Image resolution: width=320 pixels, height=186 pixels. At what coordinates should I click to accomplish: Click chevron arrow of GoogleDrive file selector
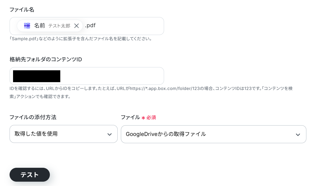(x=298, y=135)
